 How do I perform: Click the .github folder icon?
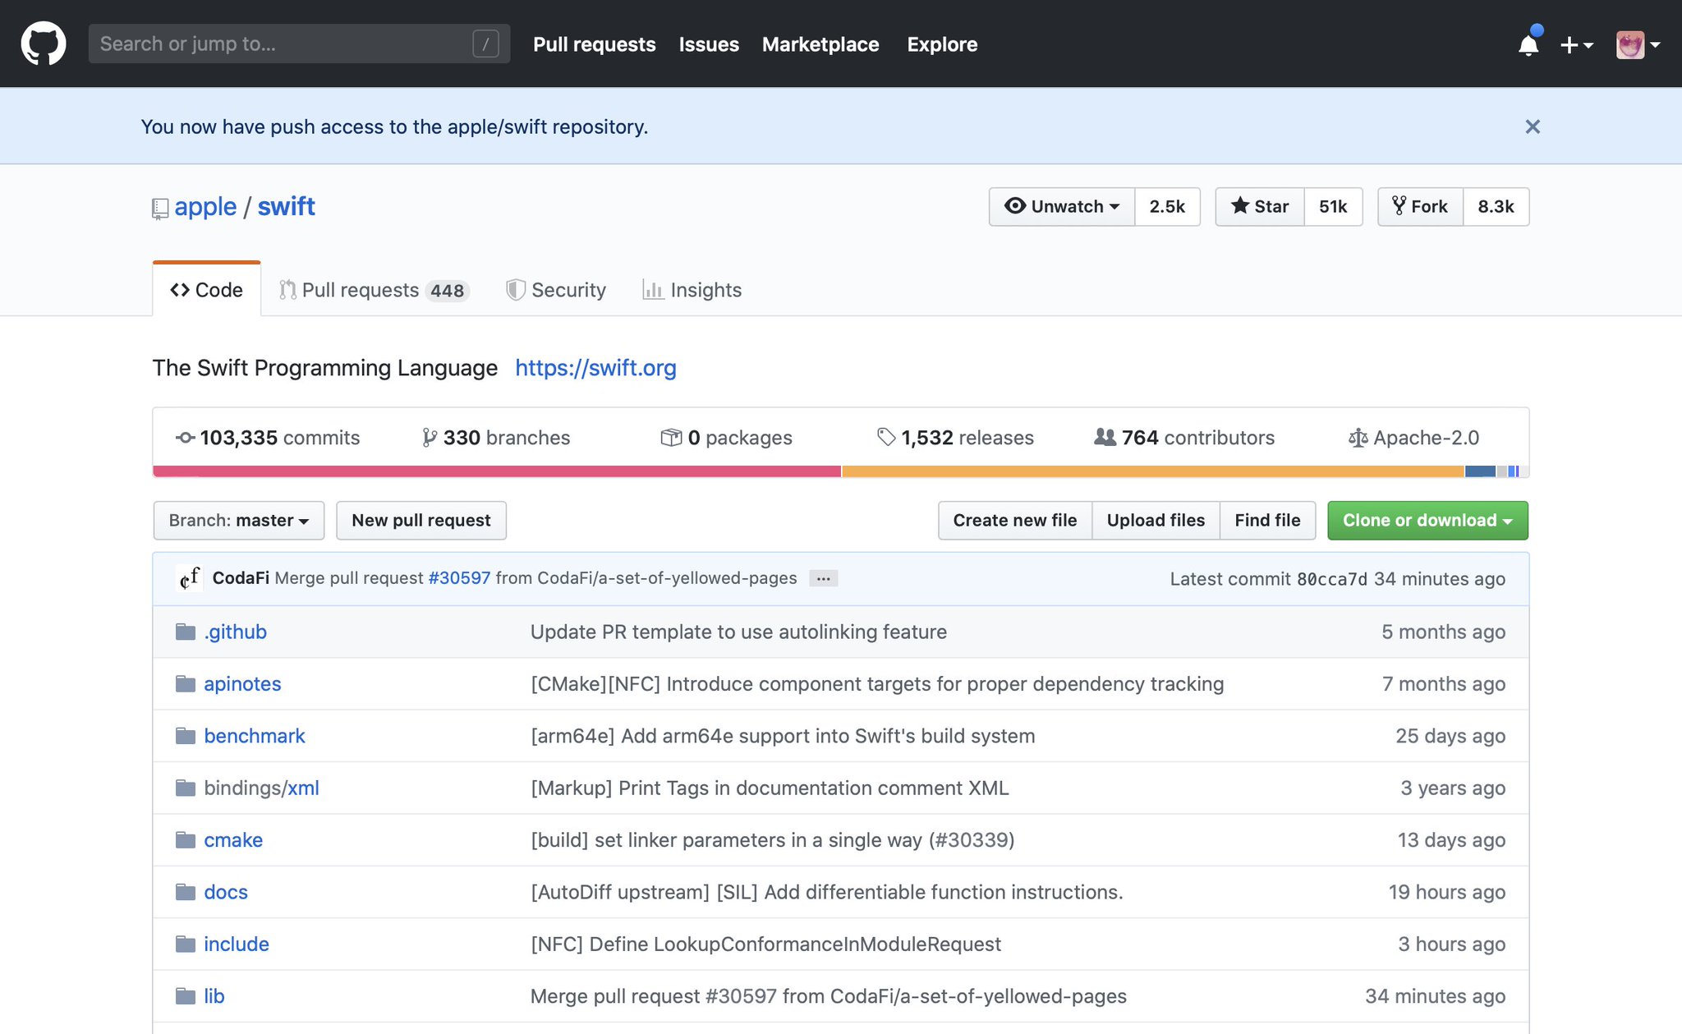[186, 632]
